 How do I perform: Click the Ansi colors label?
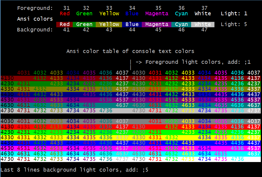[35, 19]
